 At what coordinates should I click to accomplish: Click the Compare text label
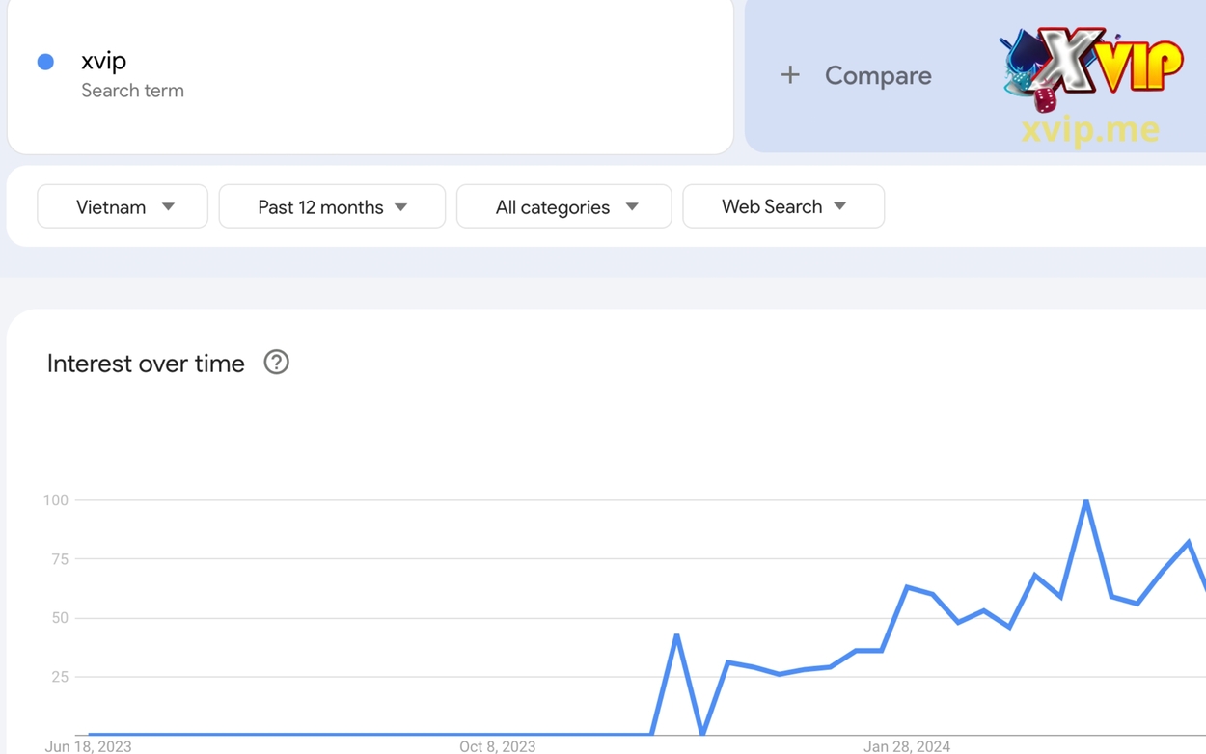coord(878,75)
